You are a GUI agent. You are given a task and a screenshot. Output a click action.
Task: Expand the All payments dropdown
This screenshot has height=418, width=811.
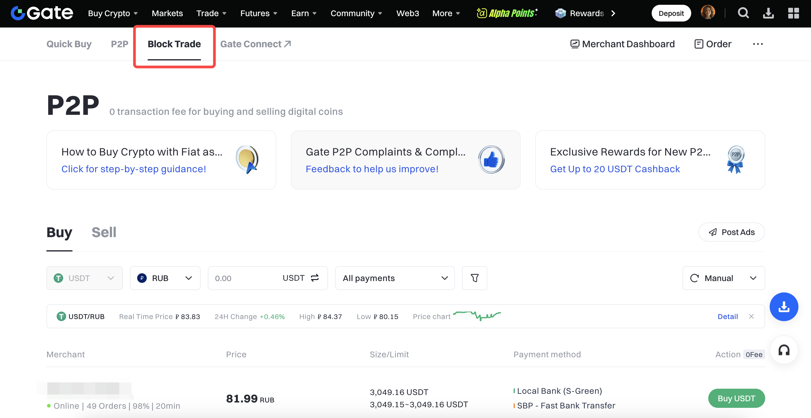click(395, 278)
